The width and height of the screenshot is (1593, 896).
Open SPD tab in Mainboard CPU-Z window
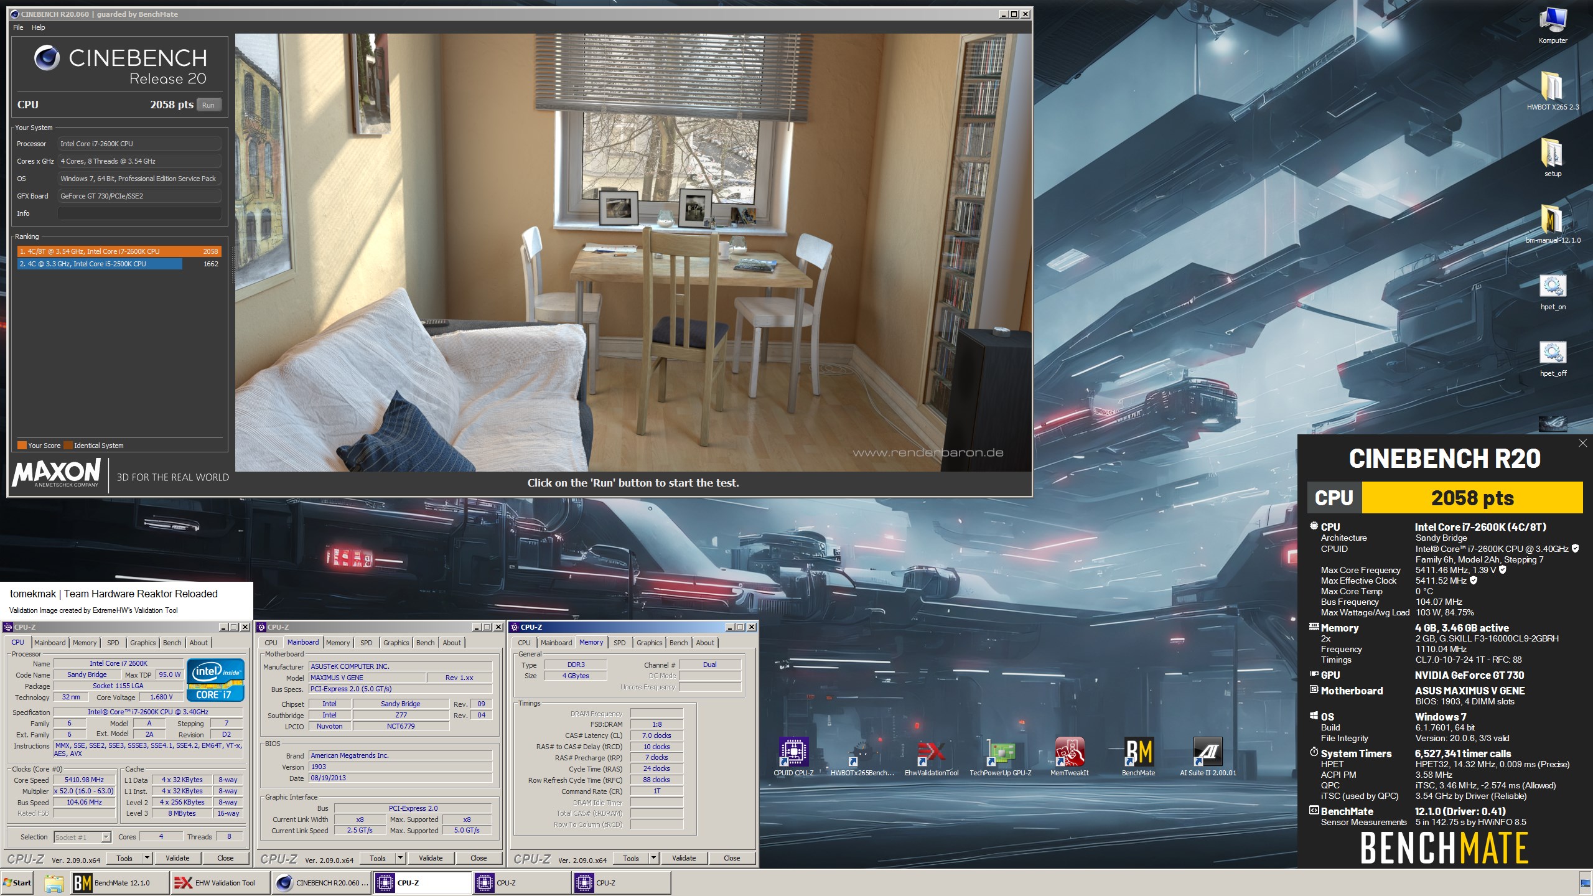point(367,643)
